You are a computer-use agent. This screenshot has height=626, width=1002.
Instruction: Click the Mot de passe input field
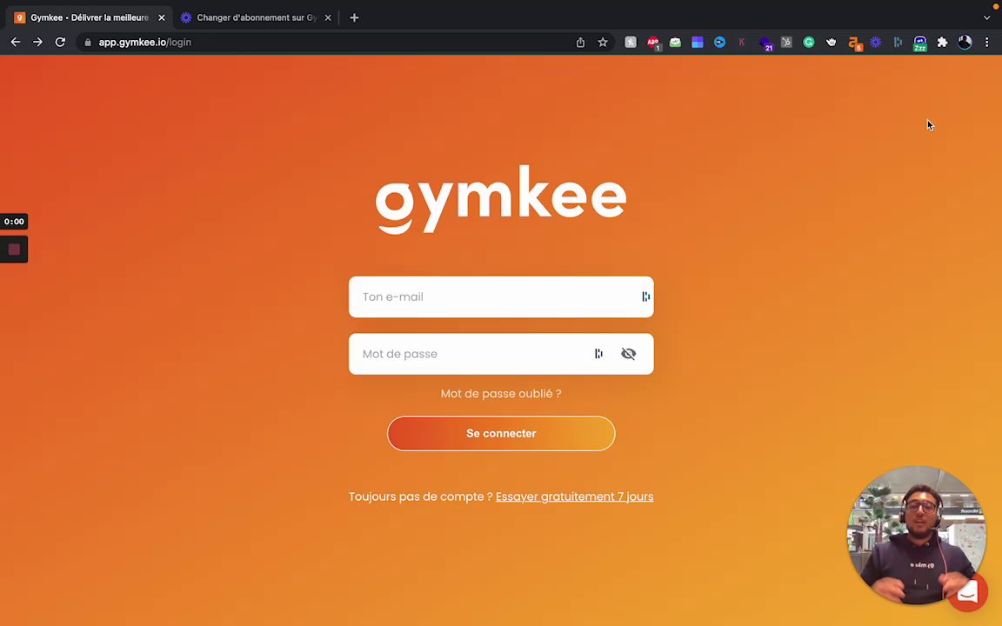click(501, 354)
